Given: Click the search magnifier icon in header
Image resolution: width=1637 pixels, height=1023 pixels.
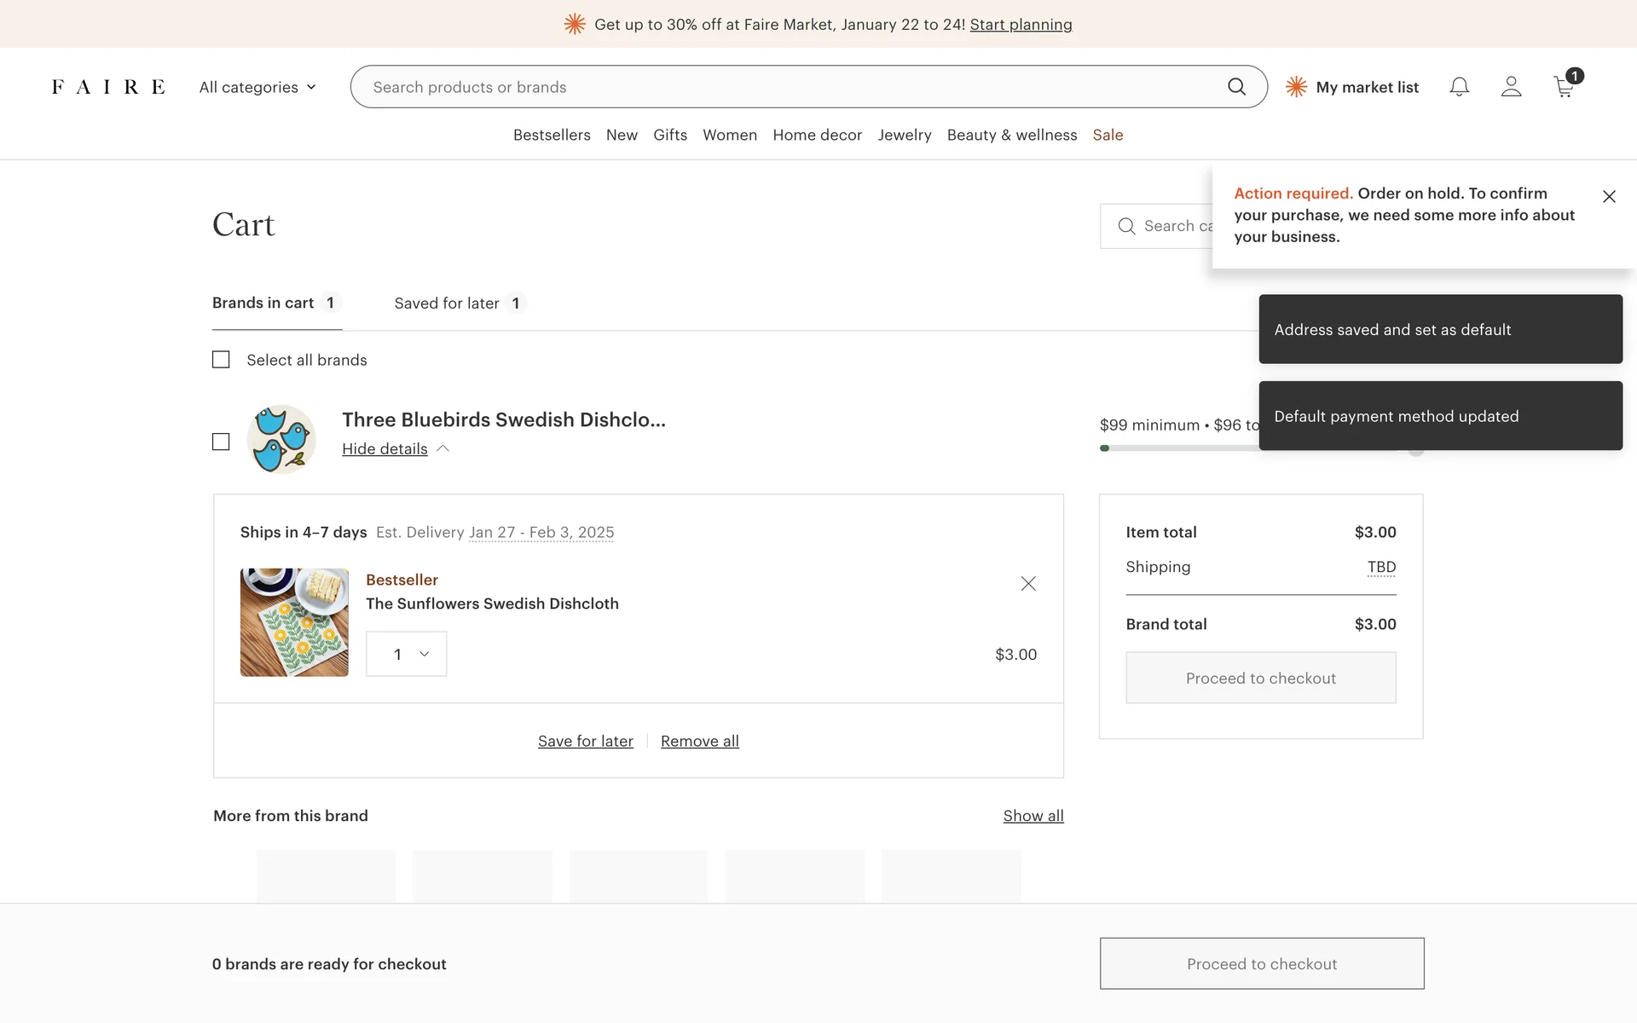Looking at the screenshot, I should pos(1236,87).
